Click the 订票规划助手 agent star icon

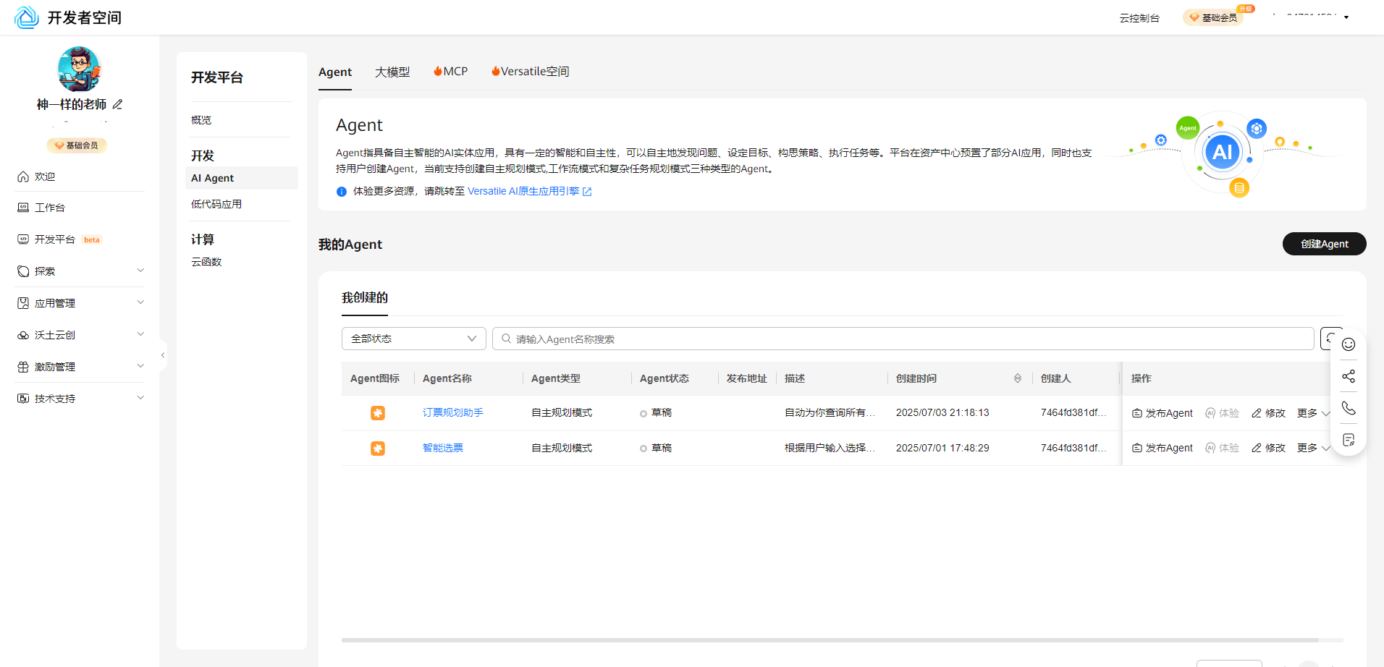[378, 412]
